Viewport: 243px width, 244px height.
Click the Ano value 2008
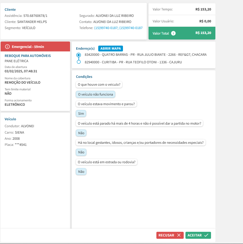point(16,139)
